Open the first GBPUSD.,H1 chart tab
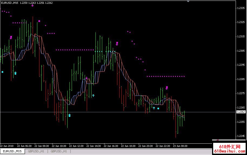The height and width of the screenshot is (155, 247). (x=36, y=151)
